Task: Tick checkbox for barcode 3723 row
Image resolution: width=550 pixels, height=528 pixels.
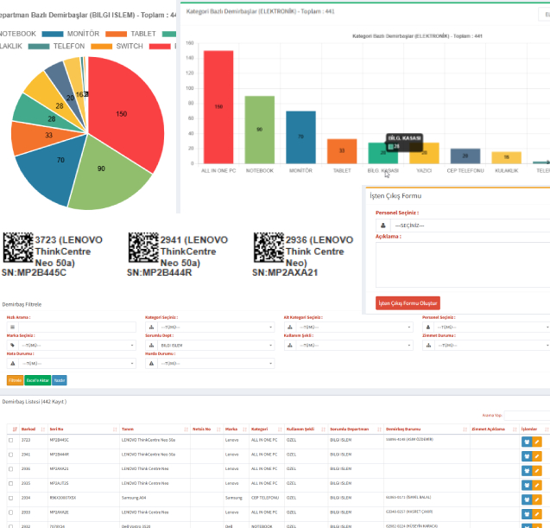Action: 11,441
